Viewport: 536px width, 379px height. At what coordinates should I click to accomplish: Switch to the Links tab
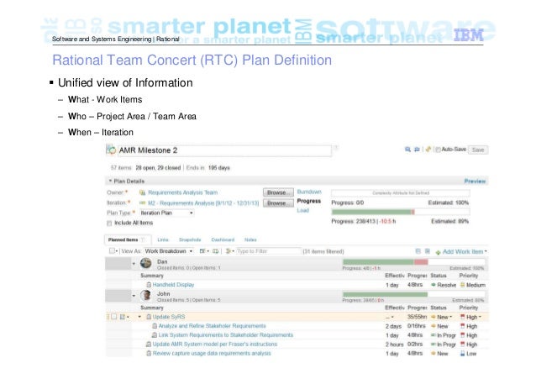coord(163,240)
